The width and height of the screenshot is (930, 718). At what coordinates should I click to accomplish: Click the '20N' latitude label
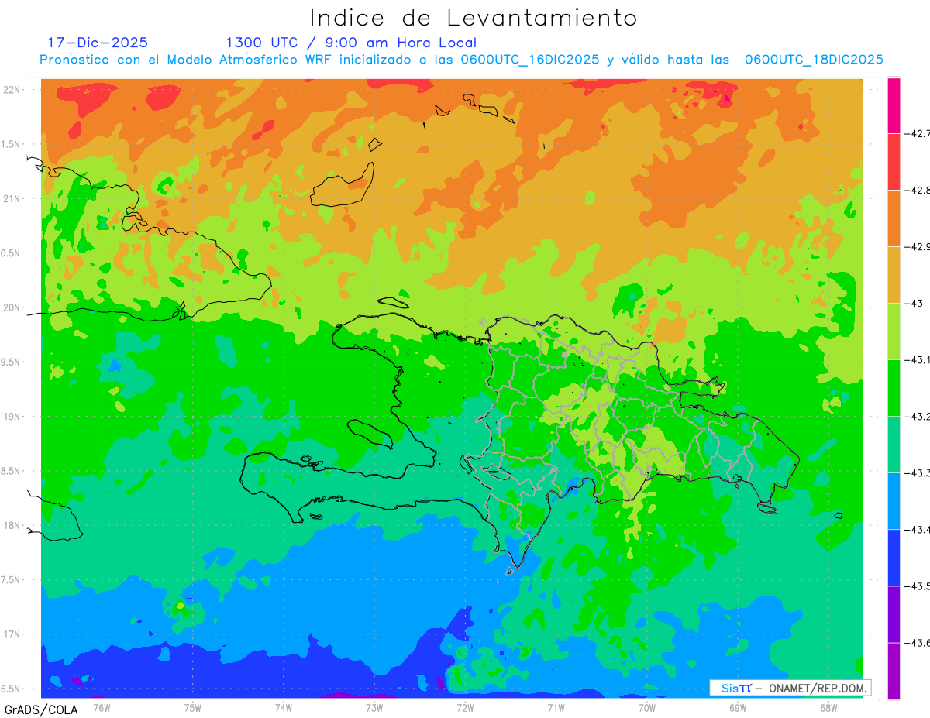click(12, 307)
